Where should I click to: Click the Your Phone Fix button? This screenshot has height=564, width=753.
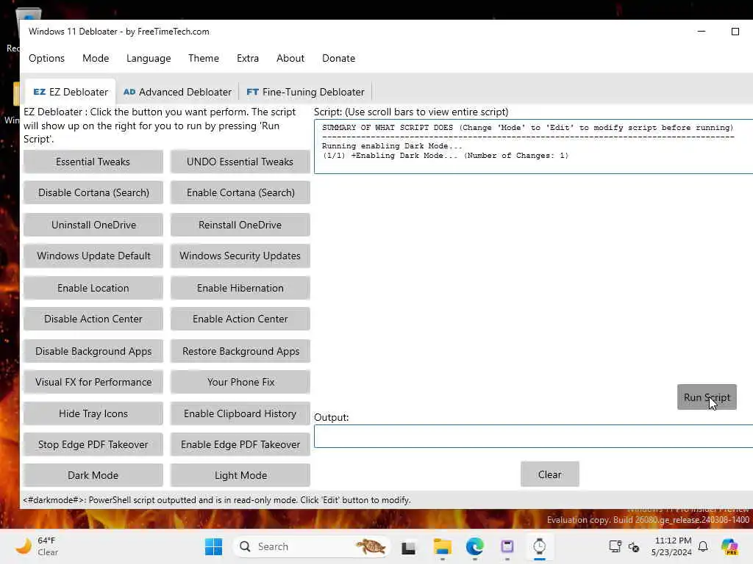(240, 382)
